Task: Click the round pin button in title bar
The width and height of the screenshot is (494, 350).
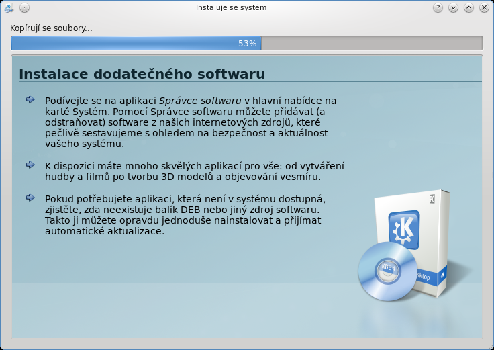Action: pyautogui.click(x=24, y=7)
